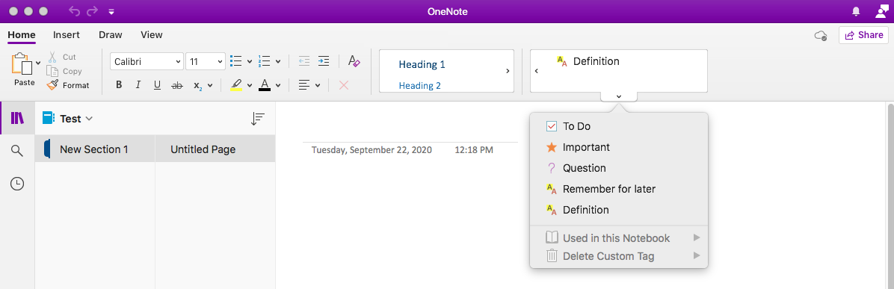
Task: Open Delete Custom Tag submenu
Action: 619,256
